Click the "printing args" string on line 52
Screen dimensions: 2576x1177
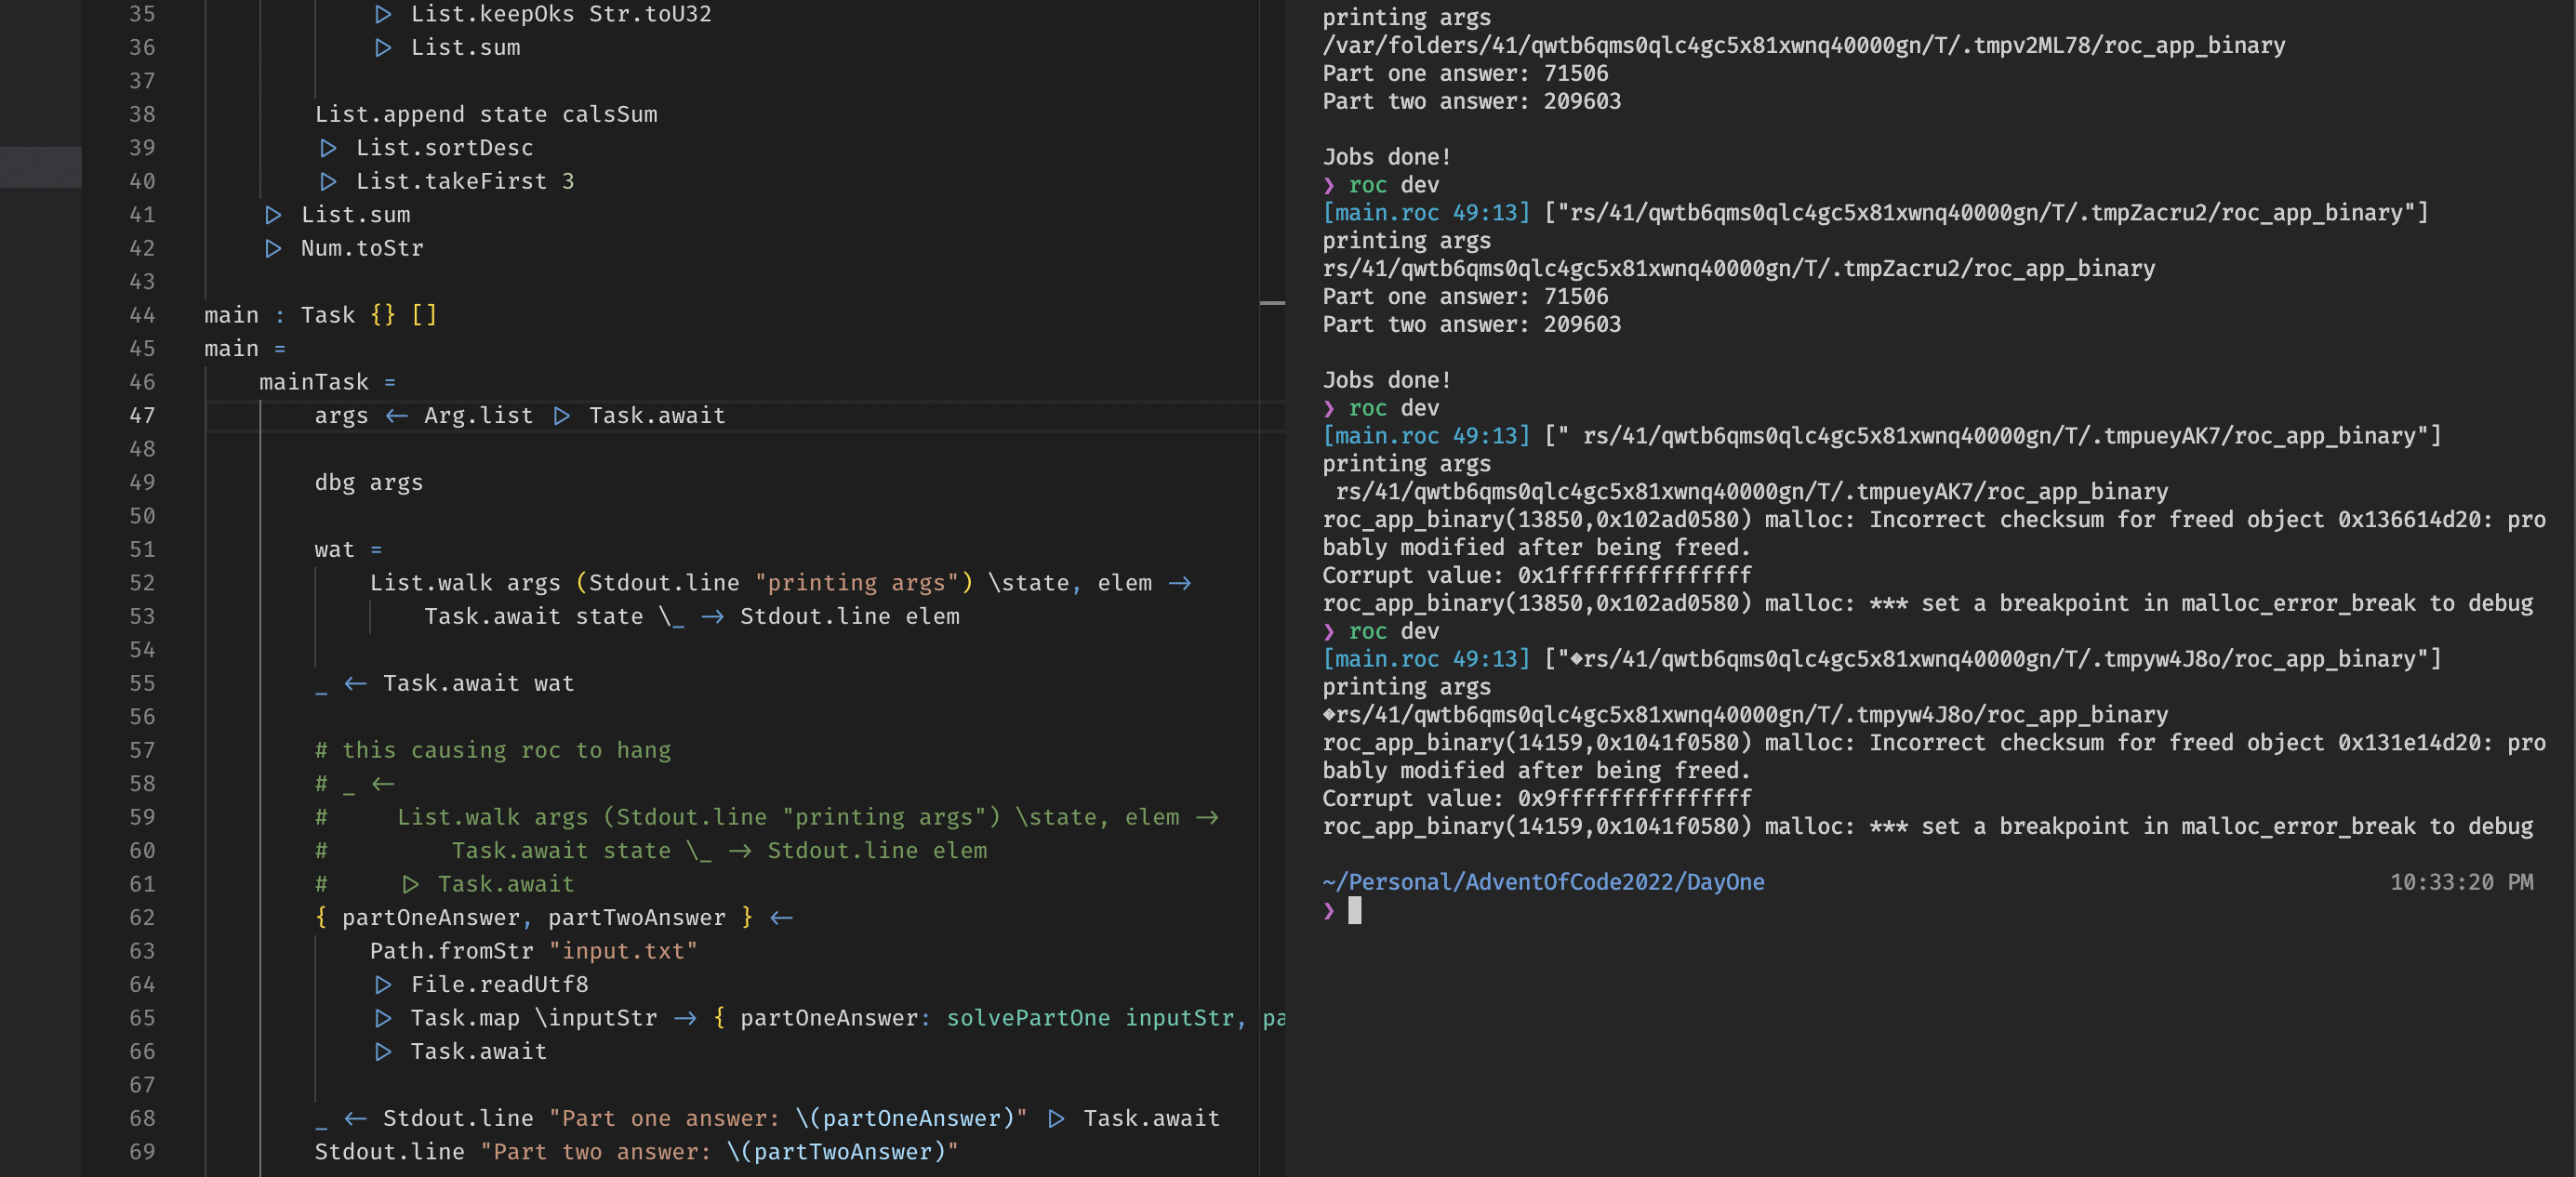tap(864, 582)
